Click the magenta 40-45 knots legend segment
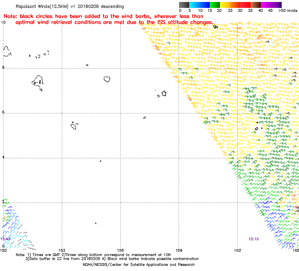This screenshot has width=299, height=271. 266,5
